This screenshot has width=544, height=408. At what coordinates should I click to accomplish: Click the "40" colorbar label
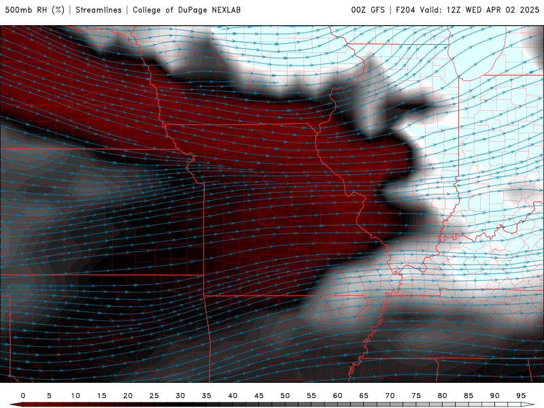click(233, 396)
